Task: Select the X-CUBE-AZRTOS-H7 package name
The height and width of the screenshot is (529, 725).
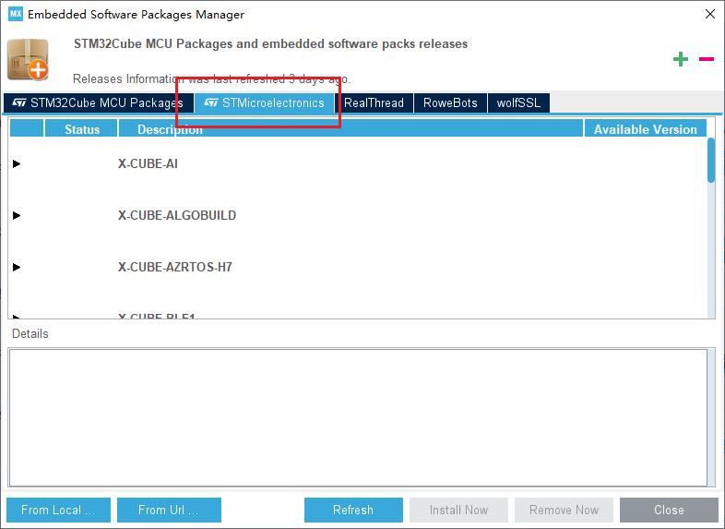Action: (x=175, y=267)
